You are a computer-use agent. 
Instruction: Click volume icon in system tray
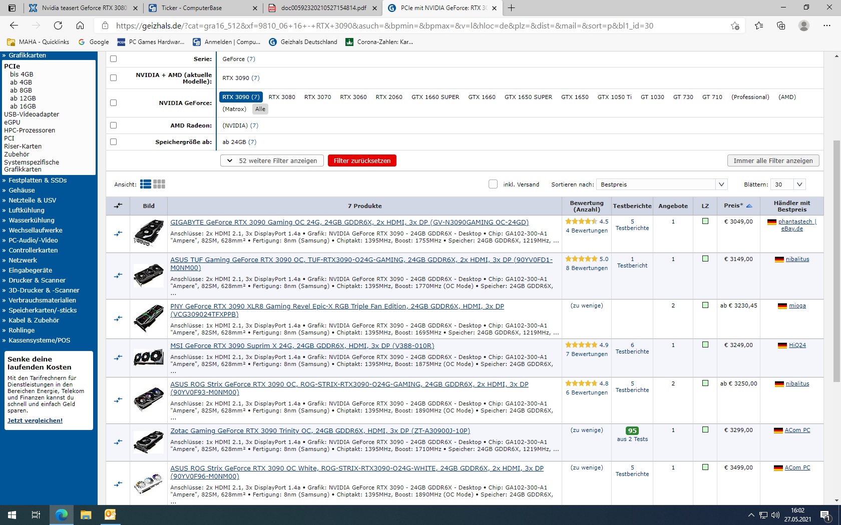(775, 515)
